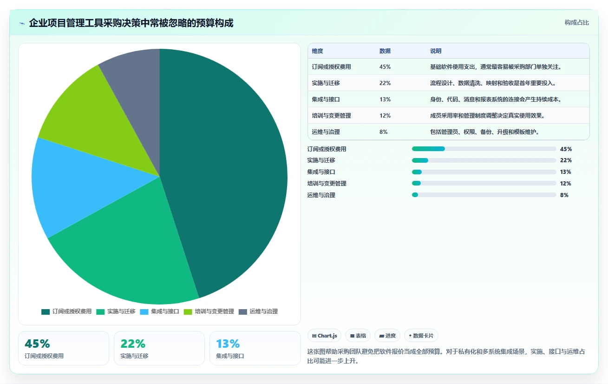
Task: Click the footer note starting 这张图帮助采购团队
Action: pyautogui.click(x=446, y=356)
